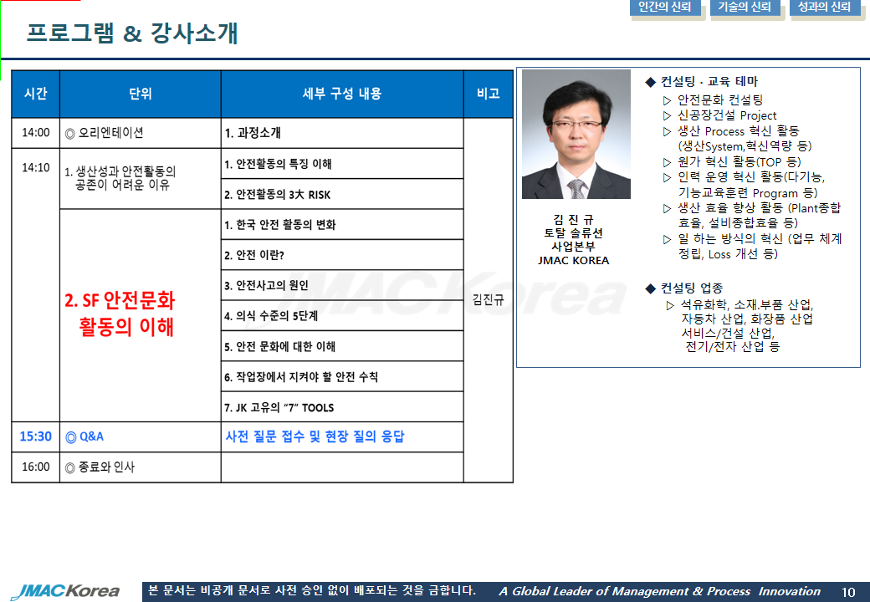Click the '세부 구성 내용' column header
The image size is (870, 602).
[x=342, y=94]
